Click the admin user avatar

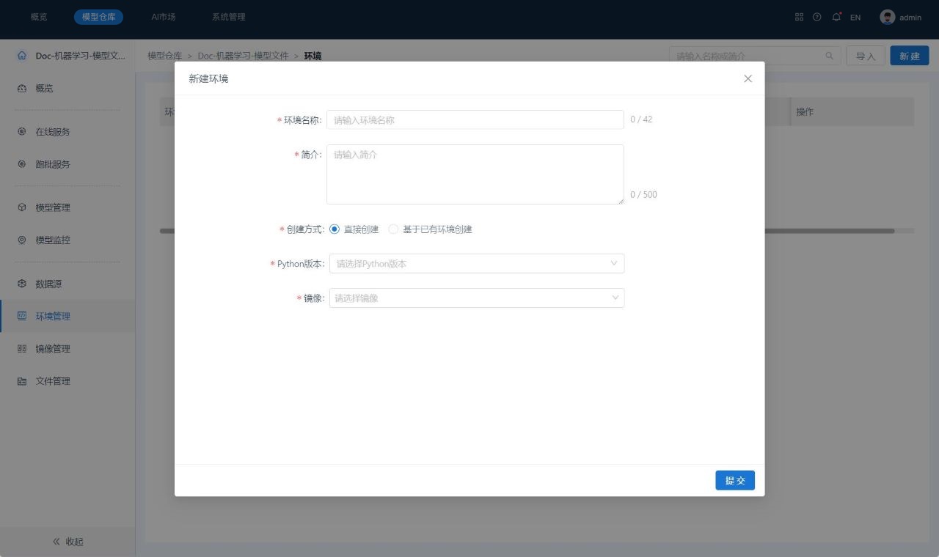coord(888,17)
